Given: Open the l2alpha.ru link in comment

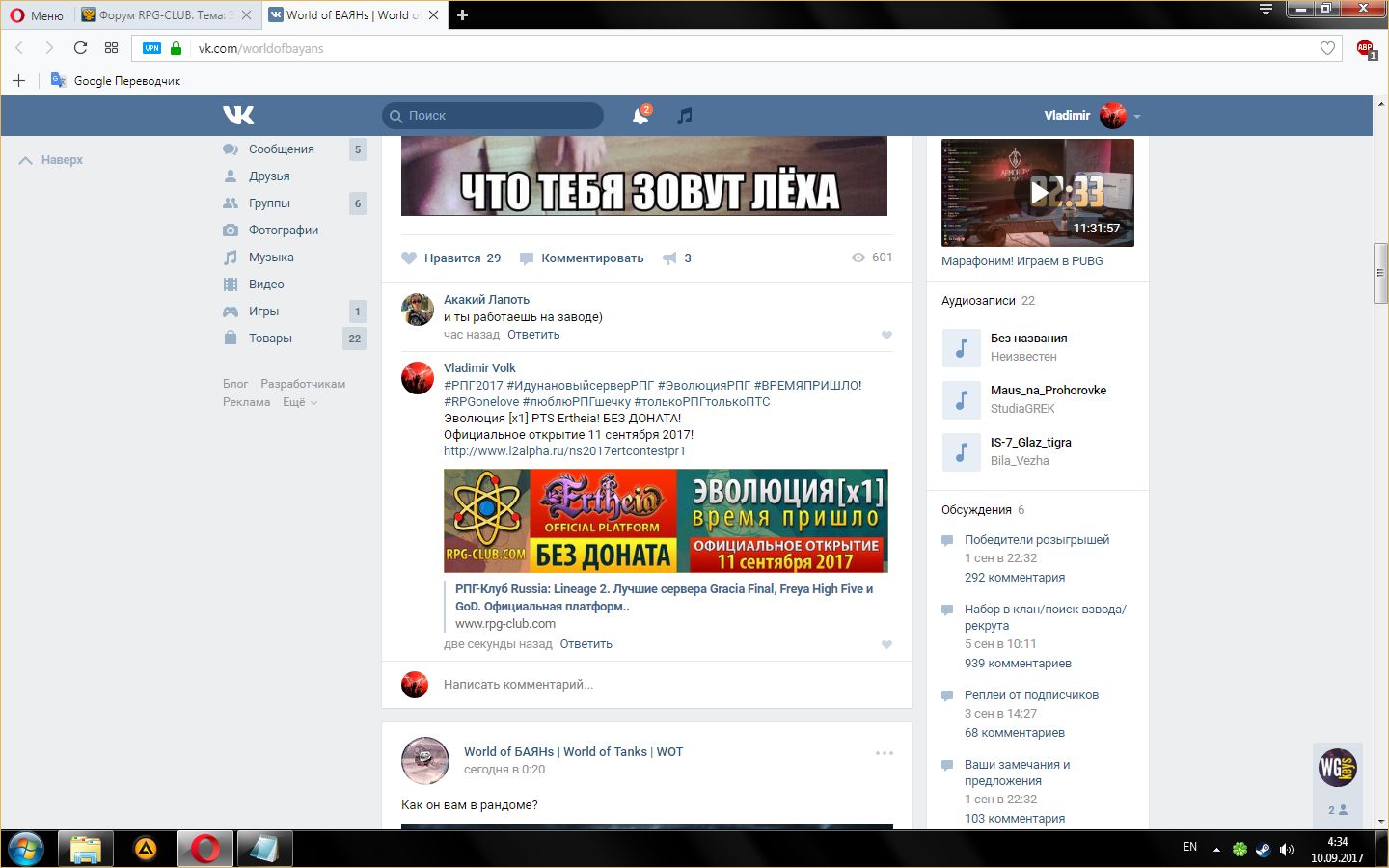Looking at the screenshot, I should pyautogui.click(x=564, y=450).
